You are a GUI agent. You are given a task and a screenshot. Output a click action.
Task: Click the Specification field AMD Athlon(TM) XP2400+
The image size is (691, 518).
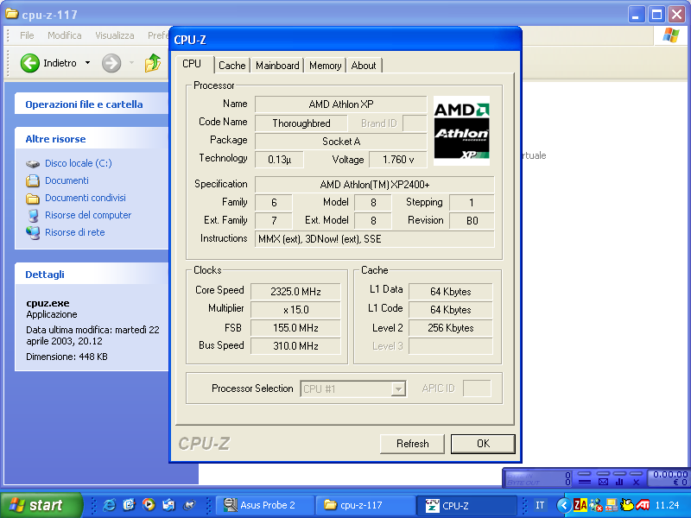tap(375, 185)
